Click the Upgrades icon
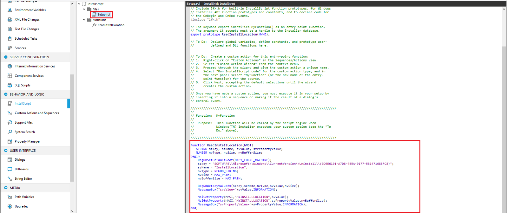 tap(10, 207)
